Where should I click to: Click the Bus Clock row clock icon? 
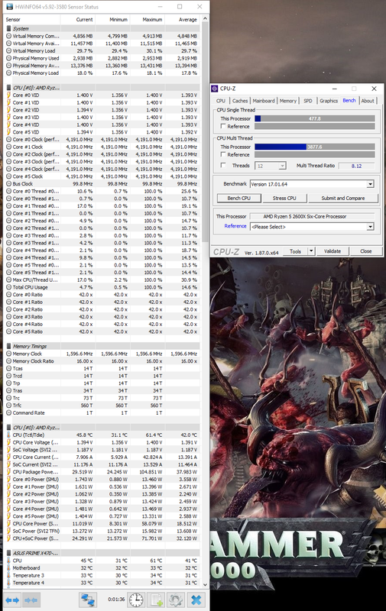[x=9, y=183]
